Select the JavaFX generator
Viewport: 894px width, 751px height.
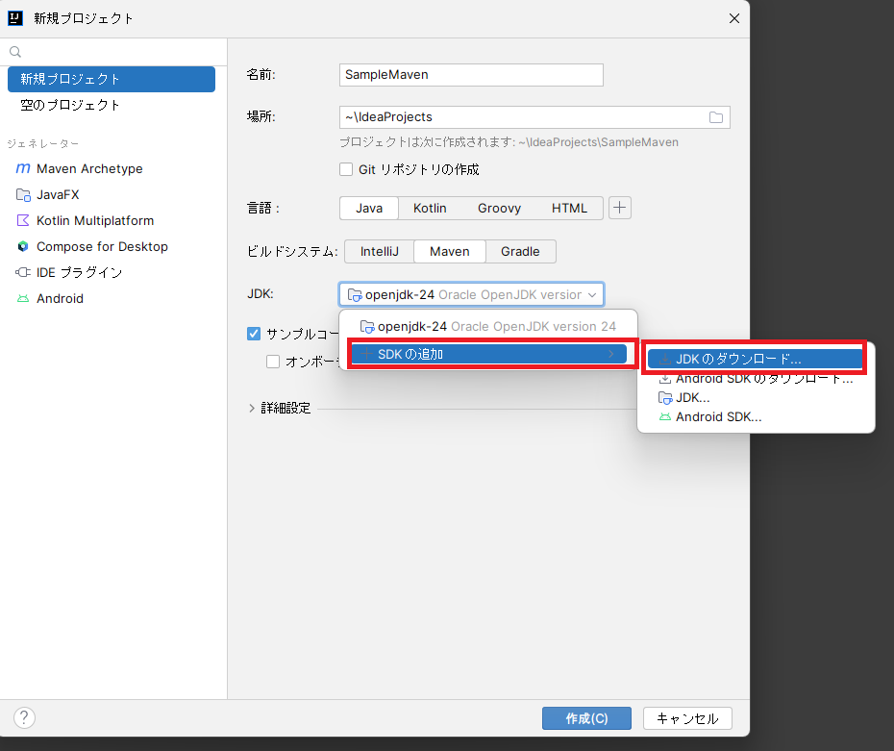[x=112, y=195]
